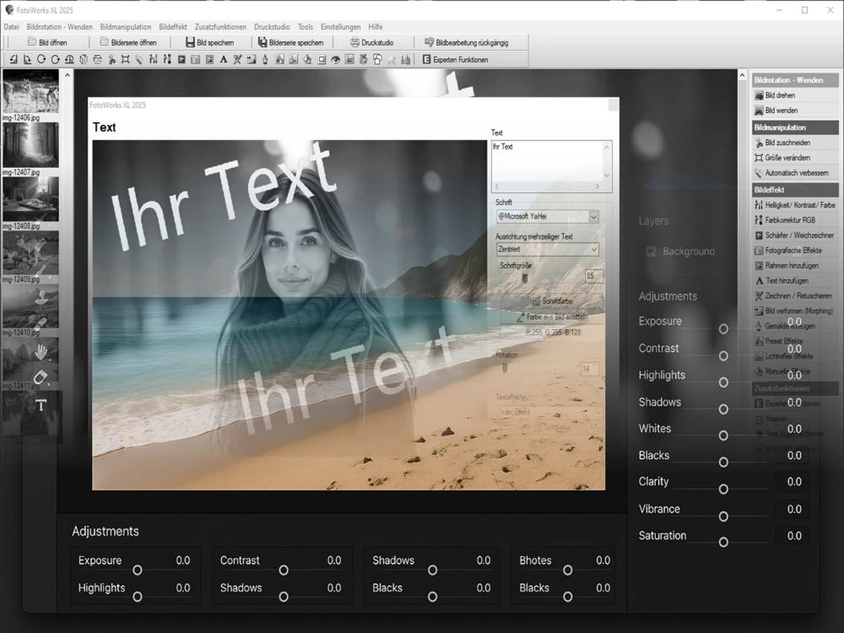Open Bild verformen (Morphing) in side panel
The height and width of the screenshot is (633, 844).
tap(795, 311)
